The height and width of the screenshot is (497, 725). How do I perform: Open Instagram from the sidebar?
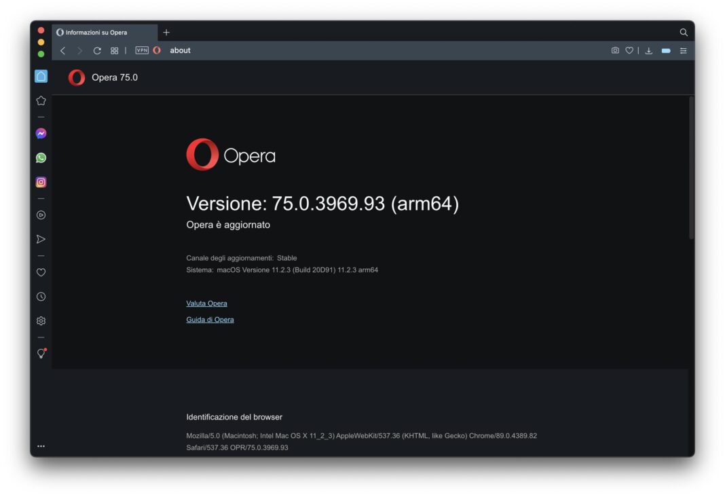(x=41, y=181)
